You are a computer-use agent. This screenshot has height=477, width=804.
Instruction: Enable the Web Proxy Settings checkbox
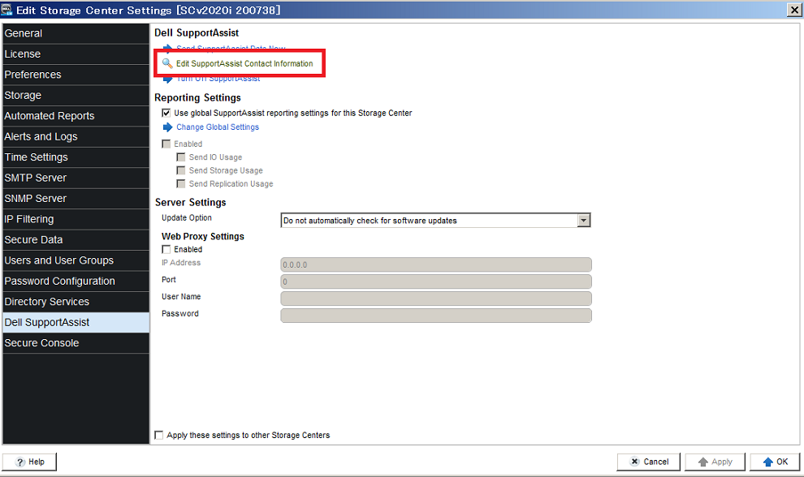166,250
